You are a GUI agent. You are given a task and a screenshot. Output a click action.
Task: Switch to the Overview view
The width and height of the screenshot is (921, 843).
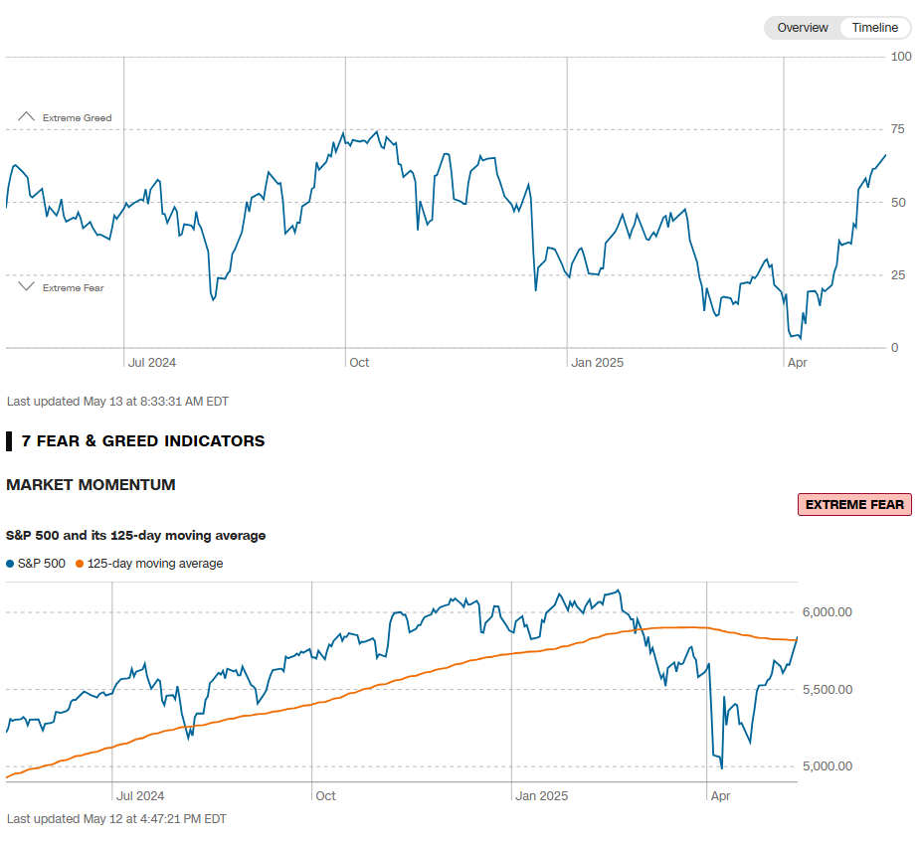(x=802, y=28)
